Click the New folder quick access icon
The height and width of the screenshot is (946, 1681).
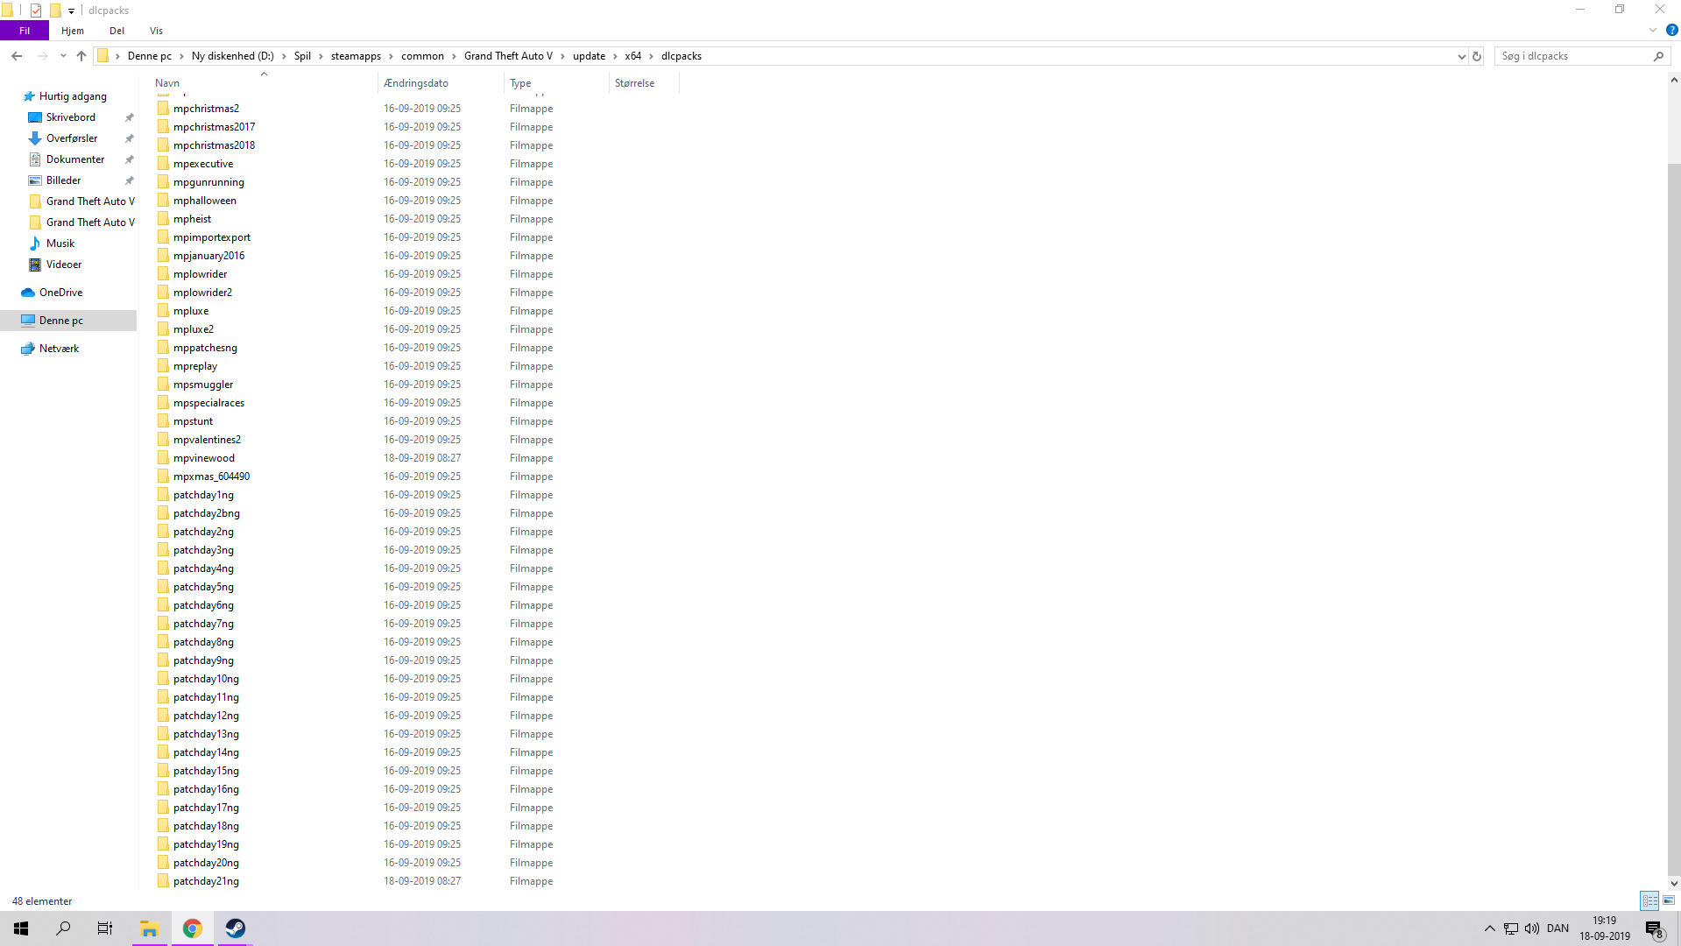[55, 11]
